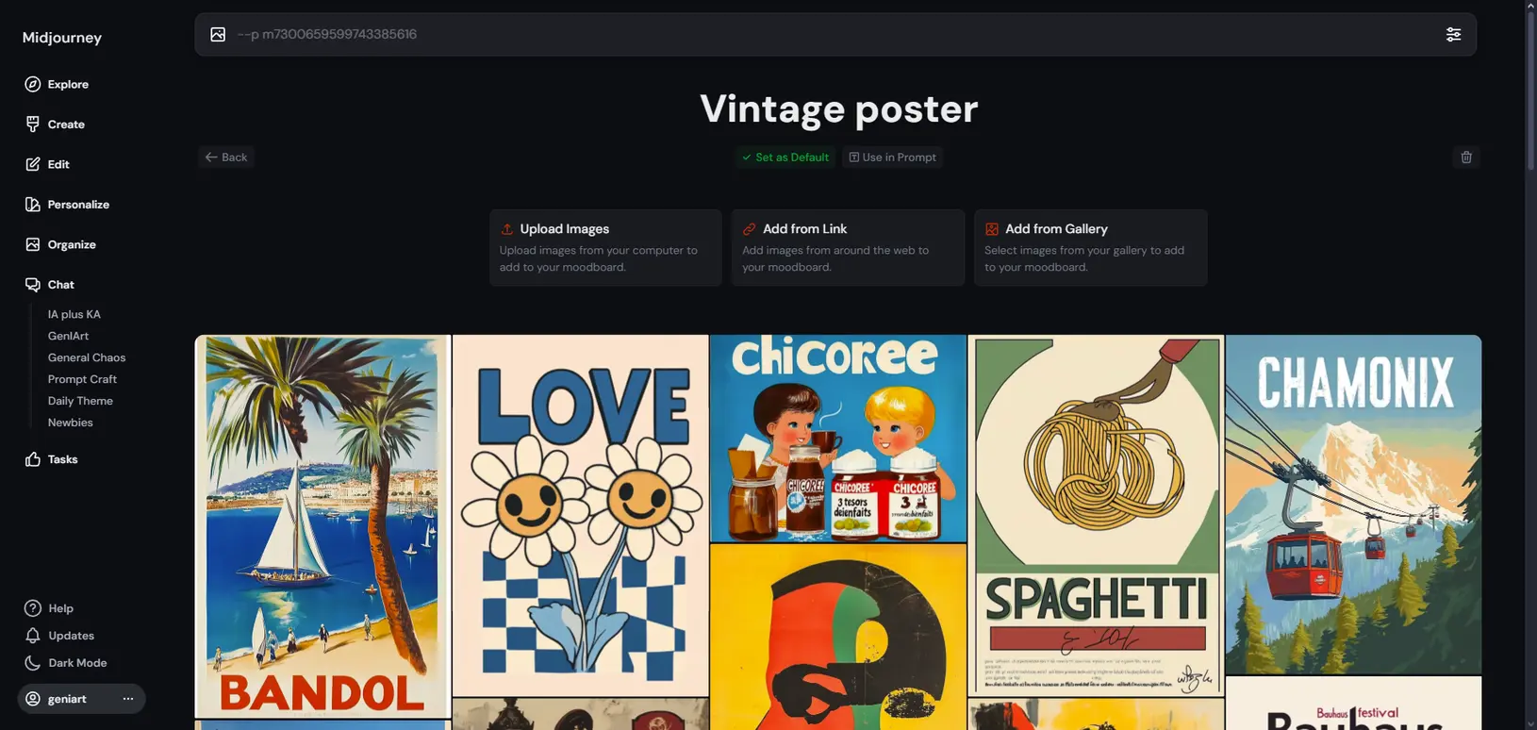Click the prompt input field
The height and width of the screenshot is (730, 1537).
pyautogui.click(x=835, y=34)
